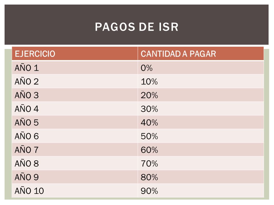Select the AÑO 7 cell
Image resolution: width=274 pixels, height=205 pixels.
click(x=75, y=150)
